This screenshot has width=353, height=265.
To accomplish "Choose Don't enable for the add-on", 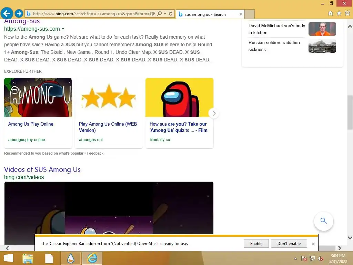I will click(289, 244).
